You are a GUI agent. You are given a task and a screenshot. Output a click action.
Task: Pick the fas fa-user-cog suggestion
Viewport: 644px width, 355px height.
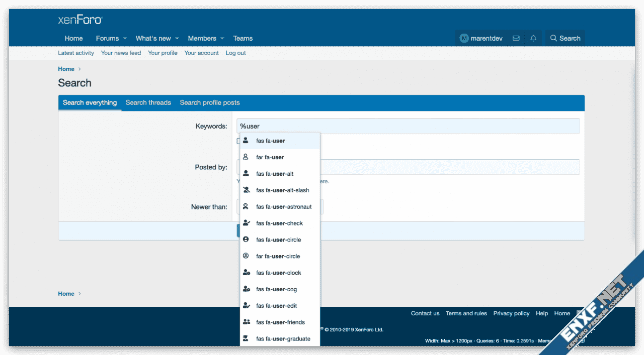click(x=279, y=289)
